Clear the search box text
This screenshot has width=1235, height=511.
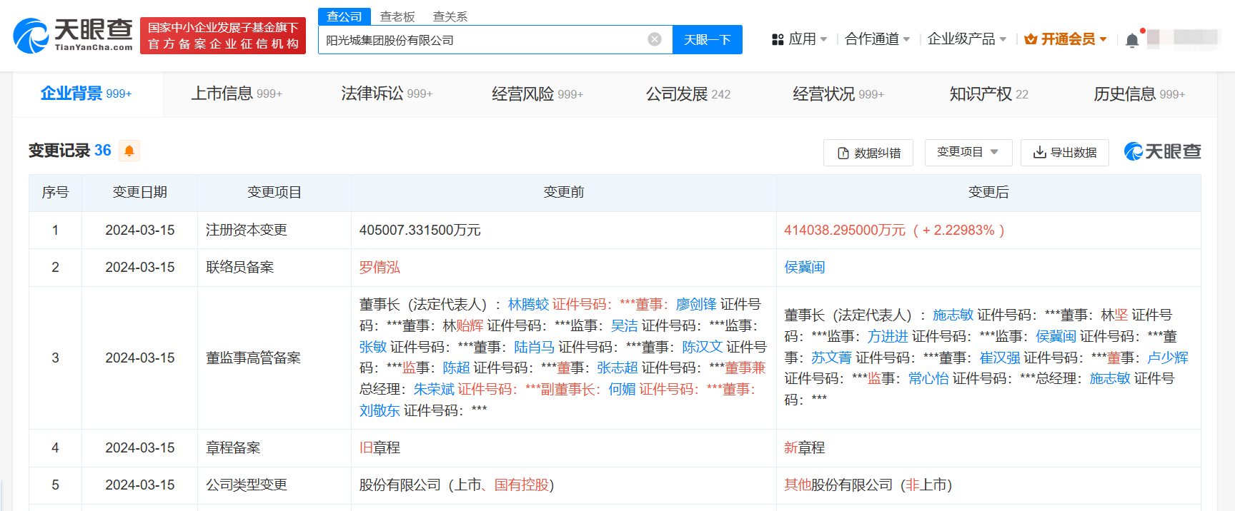pyautogui.click(x=654, y=39)
